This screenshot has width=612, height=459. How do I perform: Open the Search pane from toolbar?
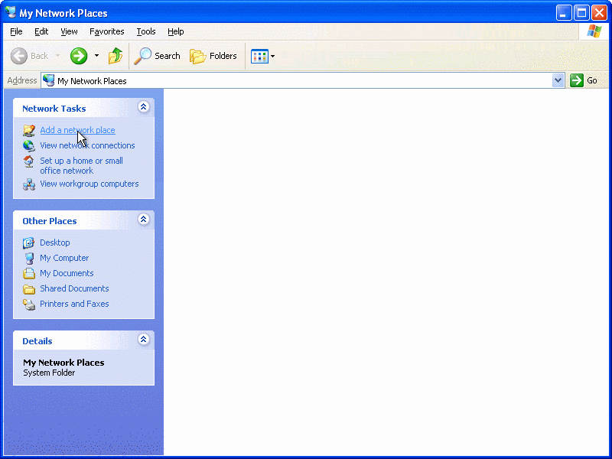point(158,56)
